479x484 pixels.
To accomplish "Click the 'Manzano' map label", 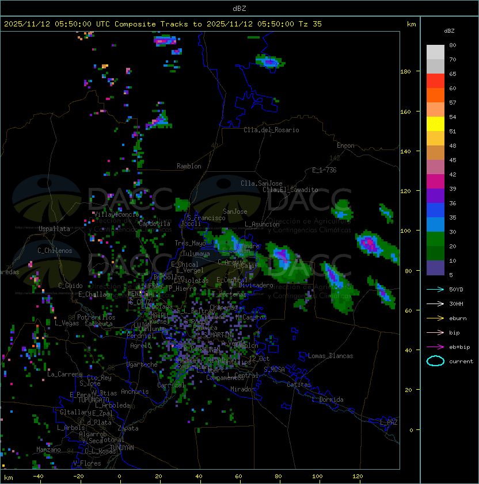I will (48, 450).
